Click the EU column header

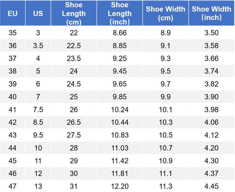(x=13, y=13)
